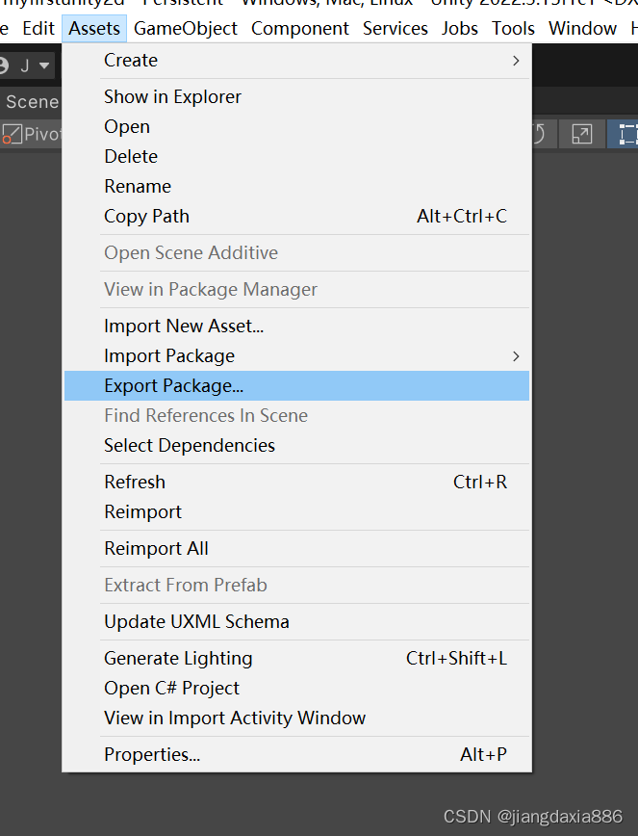This screenshot has height=836, width=638.
Task: Select Update UXML Schema
Action: point(296,621)
